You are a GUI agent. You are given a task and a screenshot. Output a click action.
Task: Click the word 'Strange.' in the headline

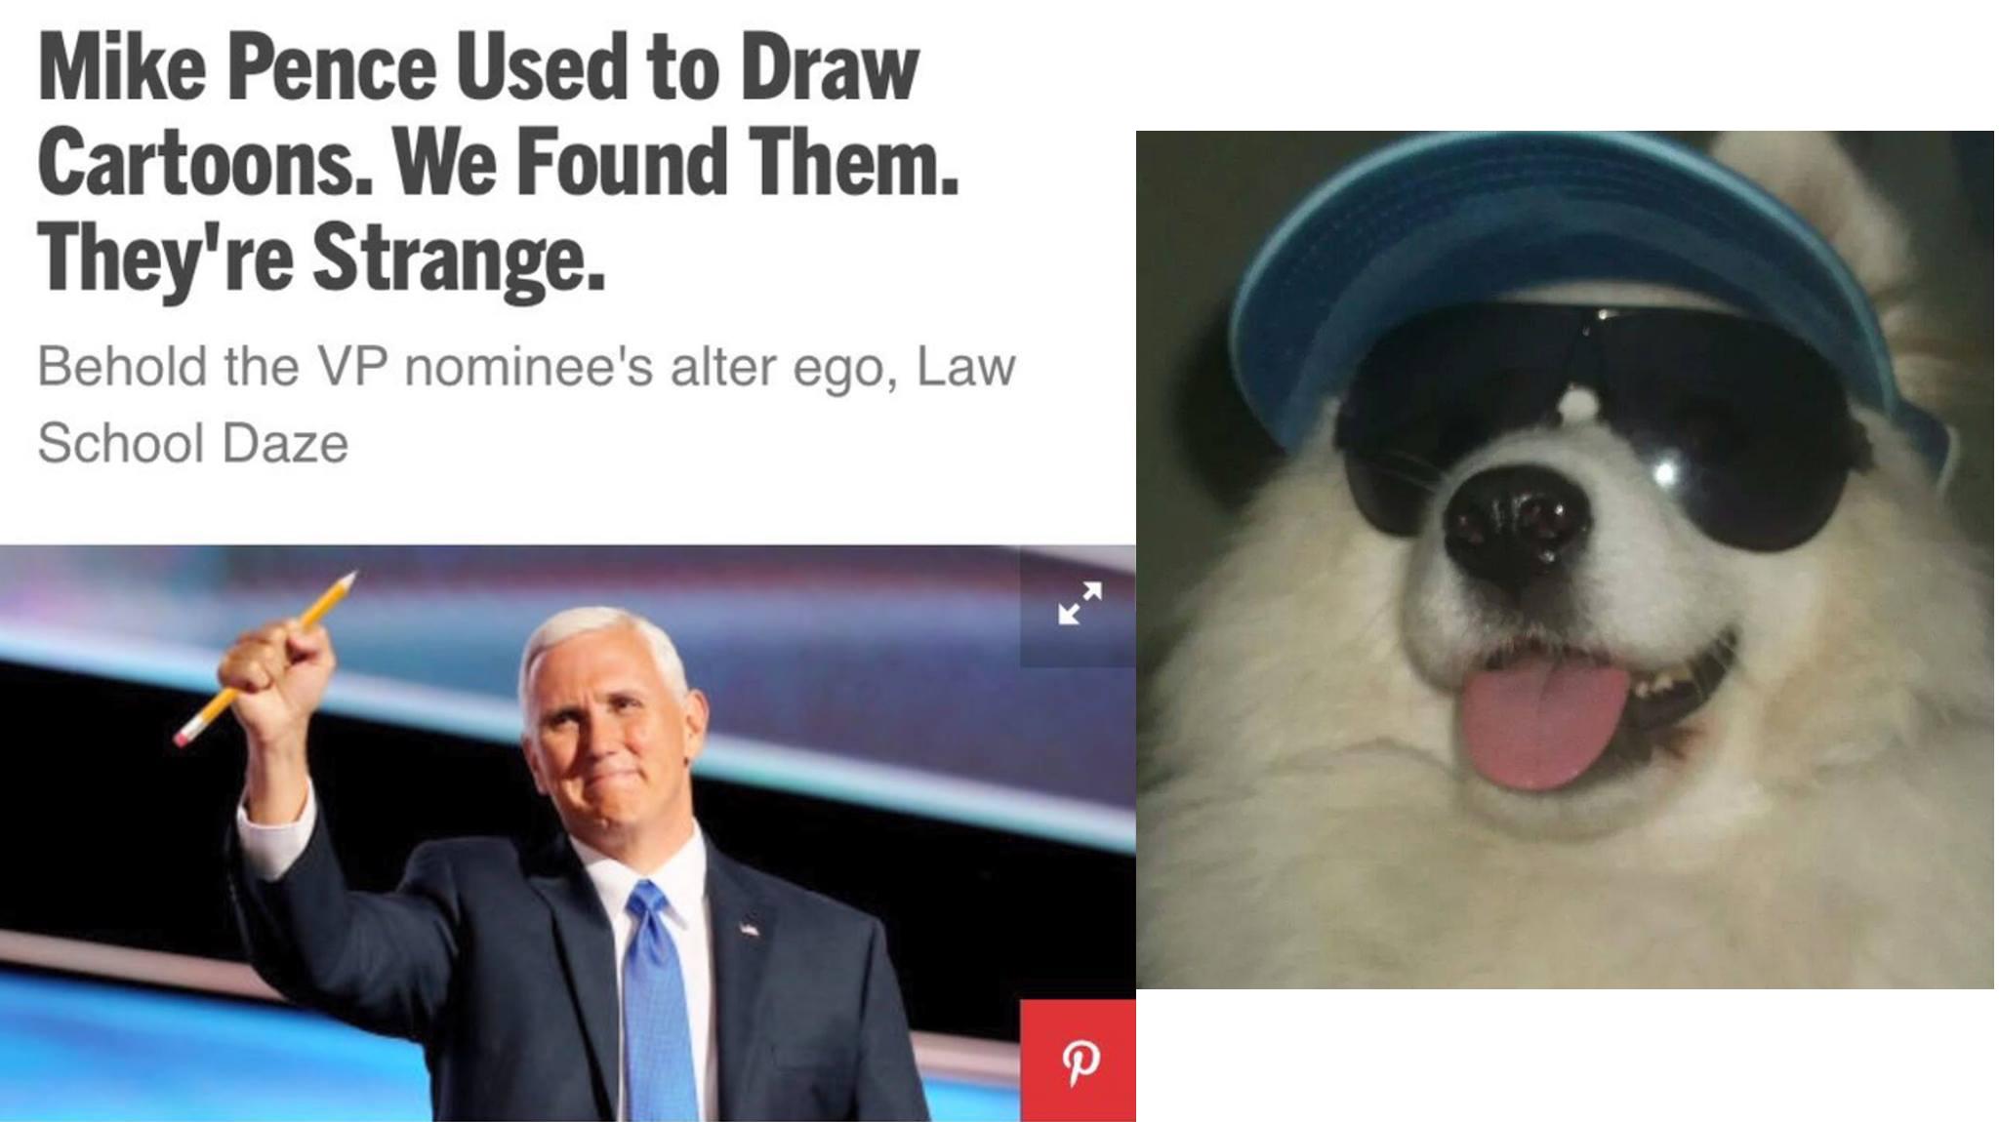click(459, 257)
